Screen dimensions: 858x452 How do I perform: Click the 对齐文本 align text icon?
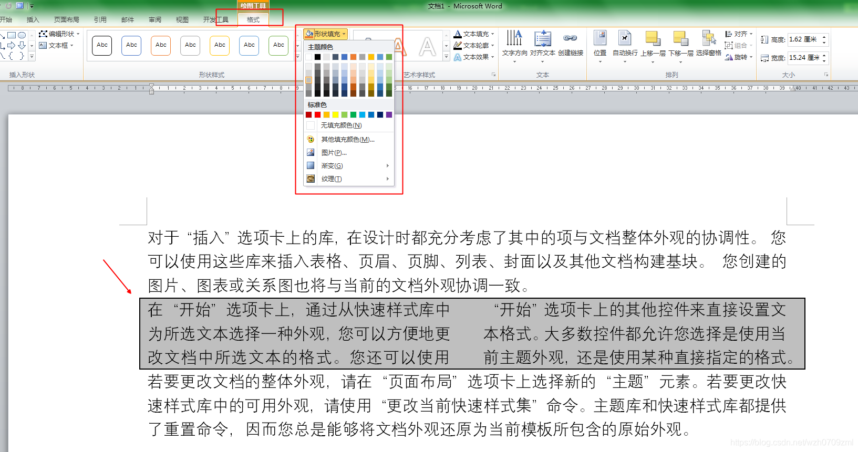[x=543, y=38]
